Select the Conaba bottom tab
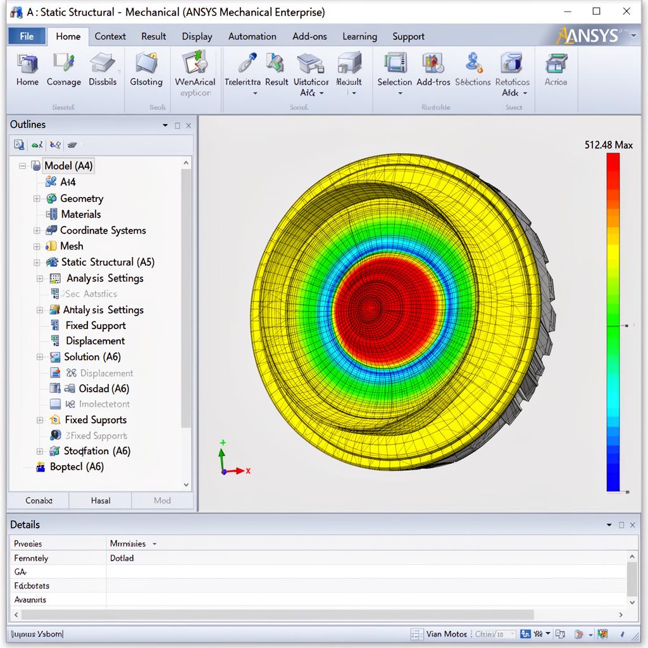Image resolution: width=648 pixels, height=648 pixels. [39, 501]
